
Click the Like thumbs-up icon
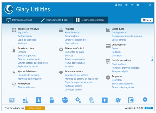[x=116, y=5]
